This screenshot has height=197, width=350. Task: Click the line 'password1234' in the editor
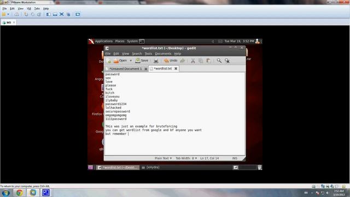click(x=116, y=104)
